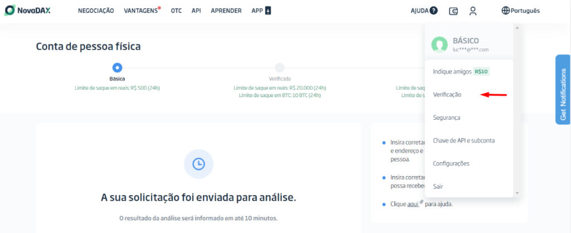Choose Sair to log out
The height and width of the screenshot is (233, 571).
(438, 186)
